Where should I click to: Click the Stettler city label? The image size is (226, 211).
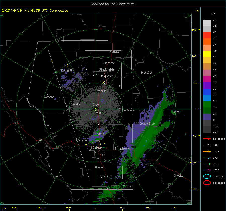[146, 73]
